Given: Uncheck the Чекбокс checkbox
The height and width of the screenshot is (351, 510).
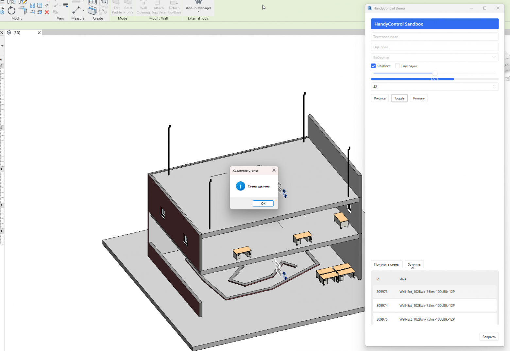Looking at the screenshot, I should coord(373,66).
